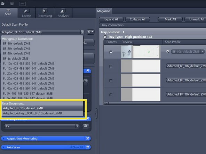Screen dimensions: 206x154
Task: Expand the Axio Scan panel
Action: 3,147
